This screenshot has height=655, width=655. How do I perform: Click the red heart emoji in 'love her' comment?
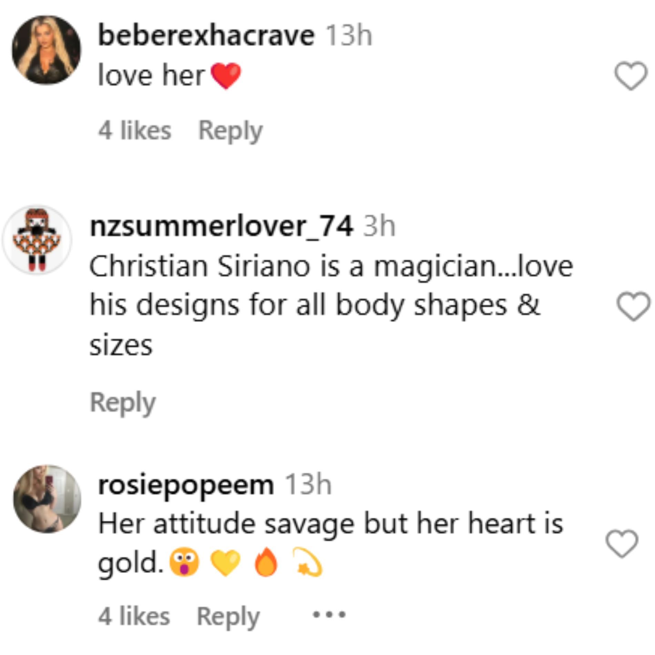click(226, 76)
